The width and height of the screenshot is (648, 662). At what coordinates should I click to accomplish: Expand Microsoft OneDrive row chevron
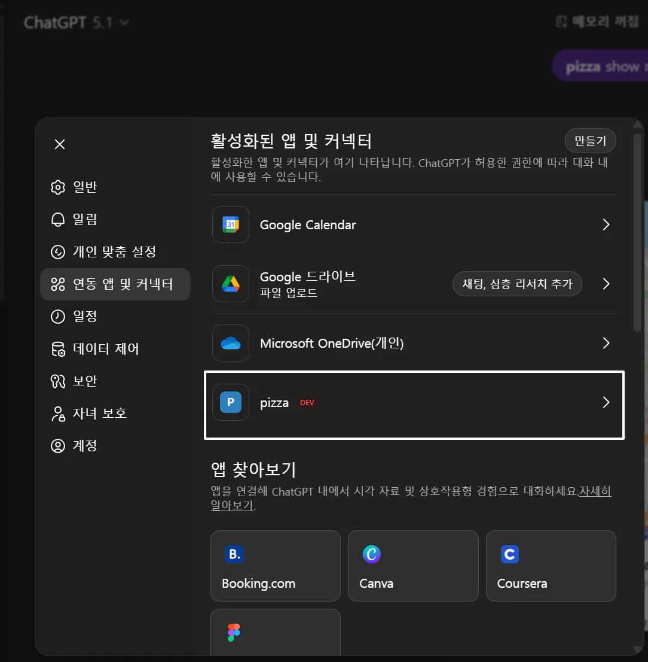pos(606,343)
